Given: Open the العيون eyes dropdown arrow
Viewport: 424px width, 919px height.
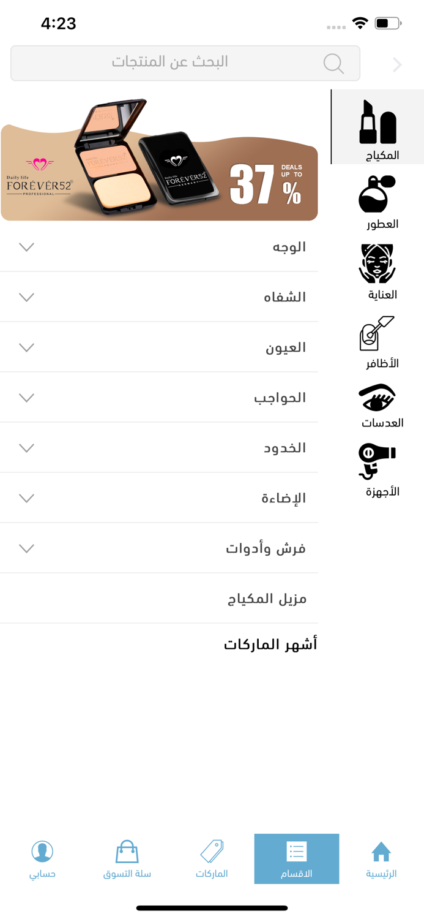Looking at the screenshot, I should click(x=26, y=347).
